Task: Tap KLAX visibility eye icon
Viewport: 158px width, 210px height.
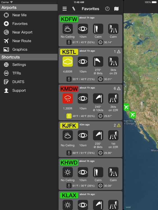Action: pos(83,205)
